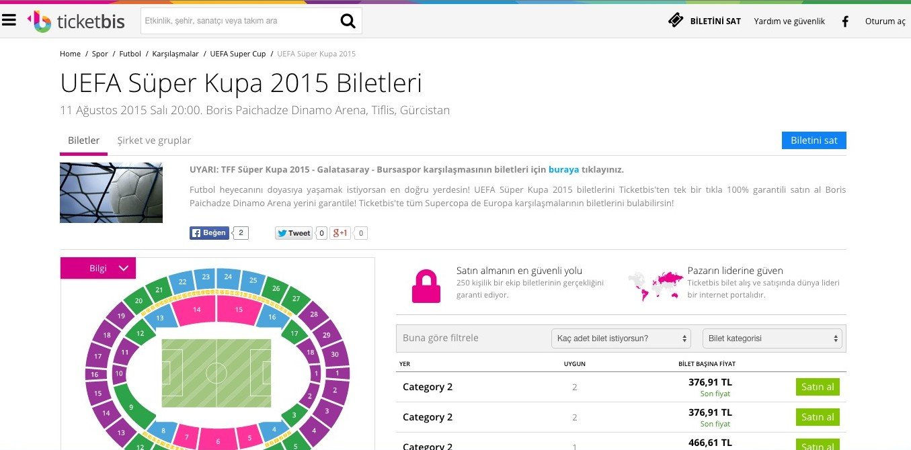Select the Biletler tab
The width and height of the screenshot is (911, 450).
(x=83, y=140)
